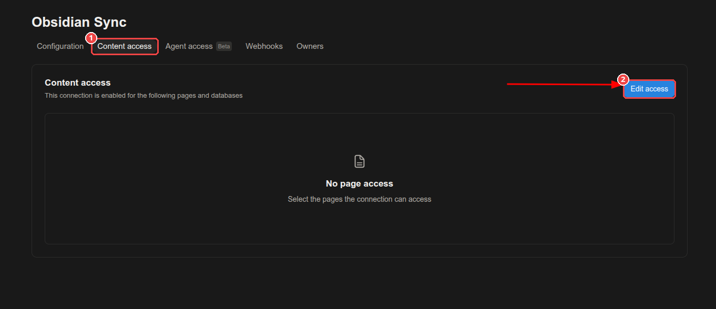Screen dimensions: 716x309
Task: Click the Obsidian Sync title
Action: pos(79,22)
